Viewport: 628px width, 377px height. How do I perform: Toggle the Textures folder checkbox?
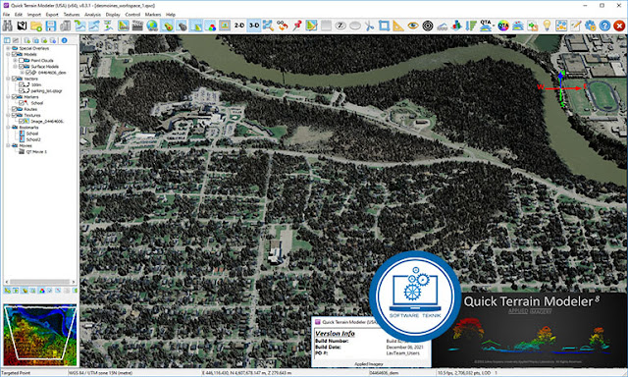point(15,115)
